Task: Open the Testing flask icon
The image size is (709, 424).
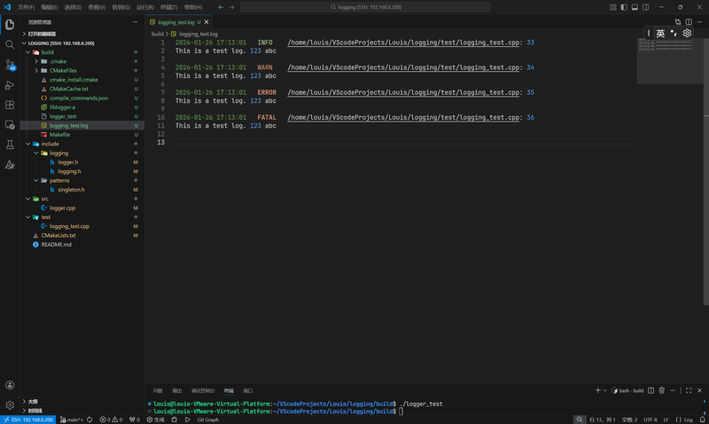Action: 10,145
